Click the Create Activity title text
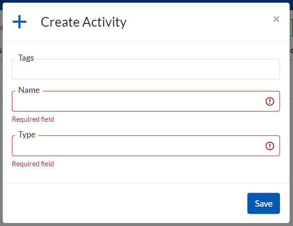 pyautogui.click(x=83, y=22)
